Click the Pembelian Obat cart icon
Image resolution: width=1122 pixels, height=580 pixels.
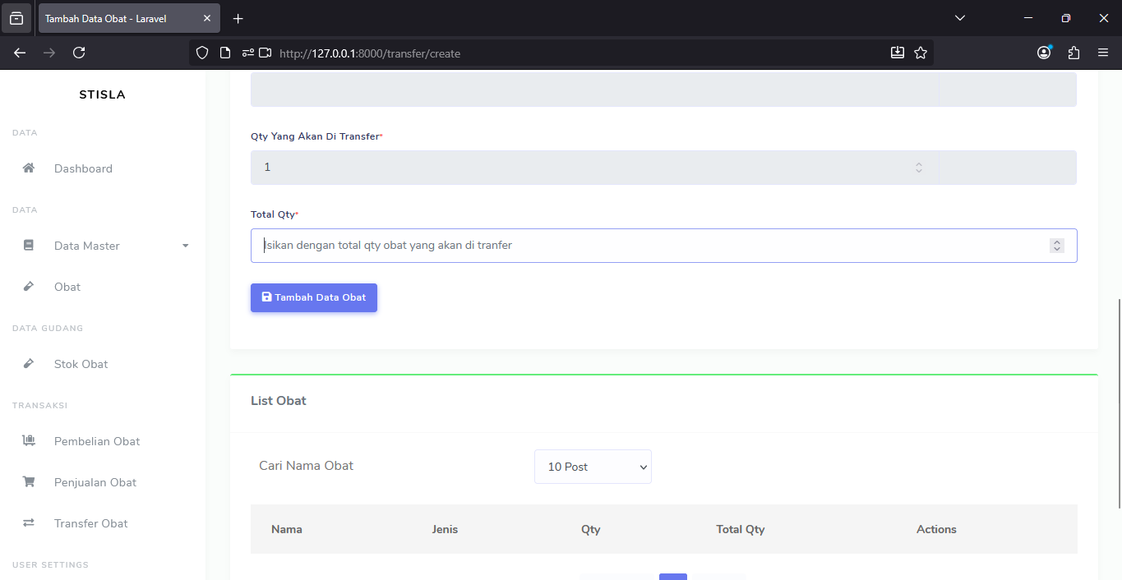click(x=29, y=441)
